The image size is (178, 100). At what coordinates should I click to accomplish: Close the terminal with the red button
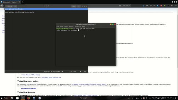click(x=115, y=24)
